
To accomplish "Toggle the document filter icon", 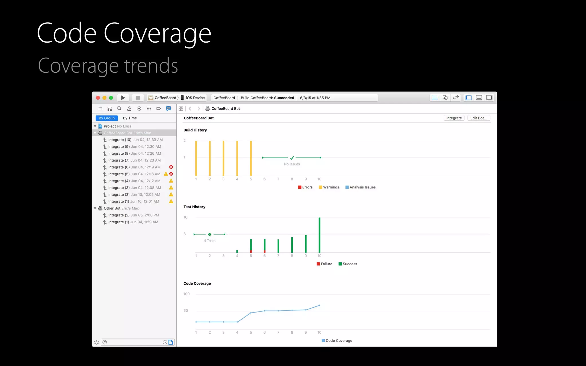I will tap(171, 342).
